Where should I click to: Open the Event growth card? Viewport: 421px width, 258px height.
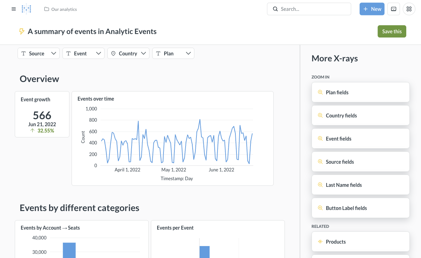coord(42,114)
